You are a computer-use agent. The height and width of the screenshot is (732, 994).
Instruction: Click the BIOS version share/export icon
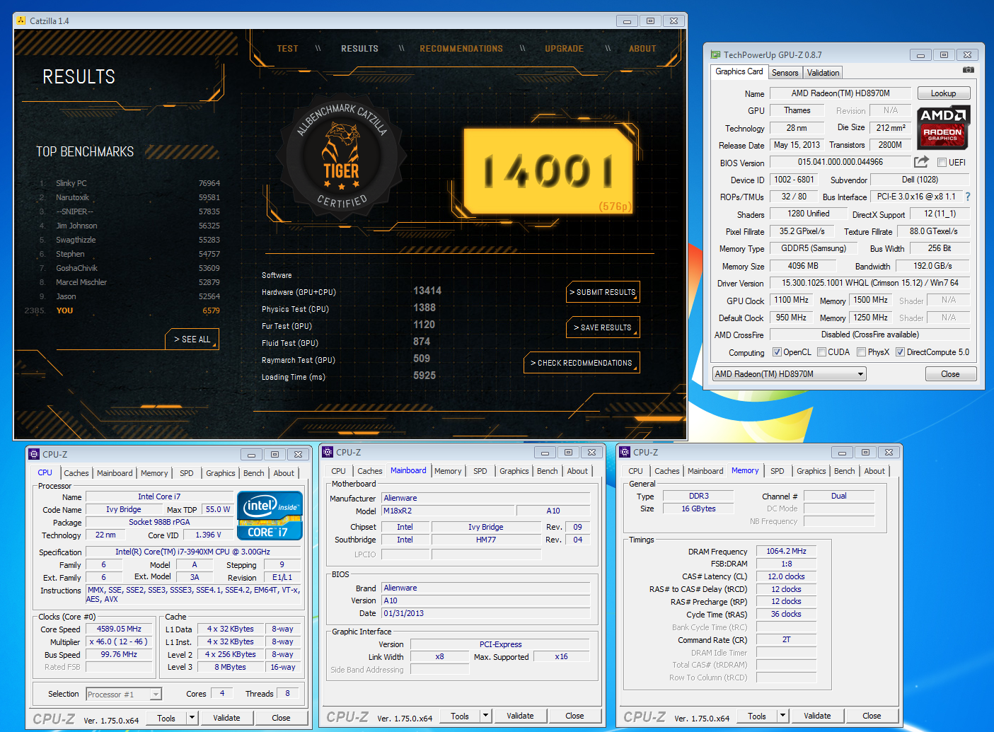click(921, 162)
